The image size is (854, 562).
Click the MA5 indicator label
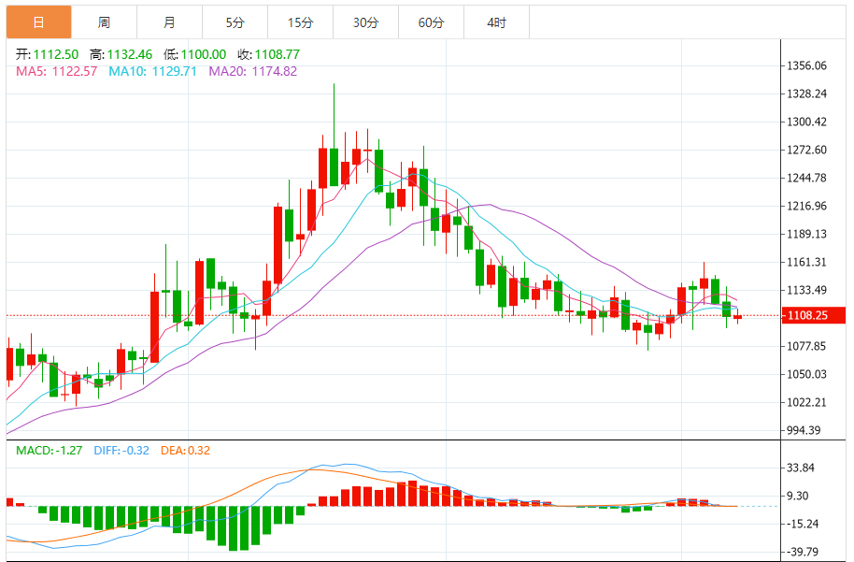tap(56, 71)
